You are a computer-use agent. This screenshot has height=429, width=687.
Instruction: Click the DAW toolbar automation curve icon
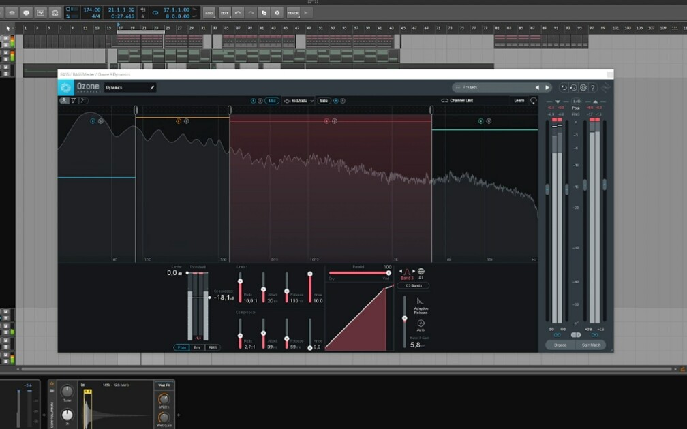click(x=41, y=13)
